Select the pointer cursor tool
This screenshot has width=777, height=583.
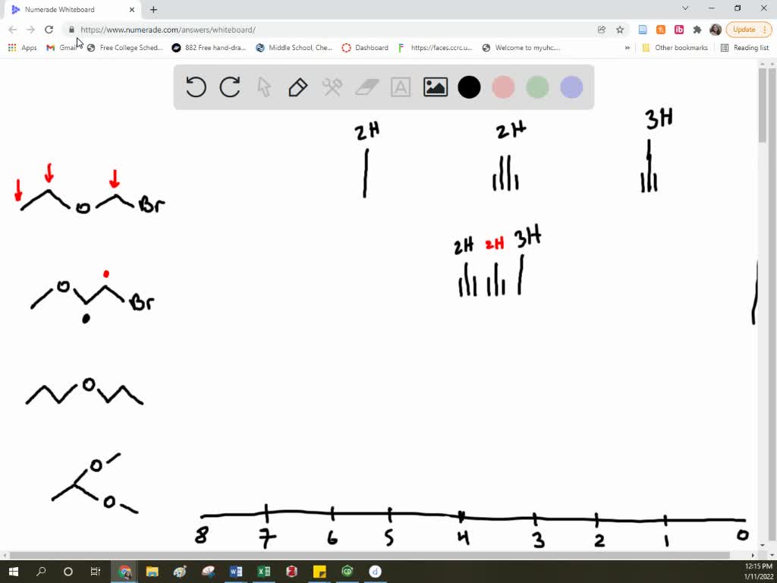263,87
